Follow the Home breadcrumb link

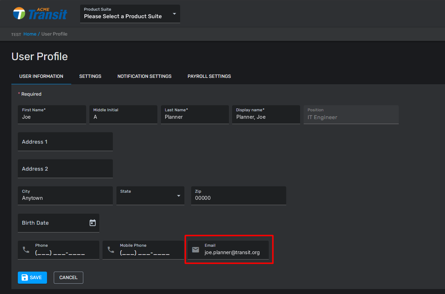point(30,34)
